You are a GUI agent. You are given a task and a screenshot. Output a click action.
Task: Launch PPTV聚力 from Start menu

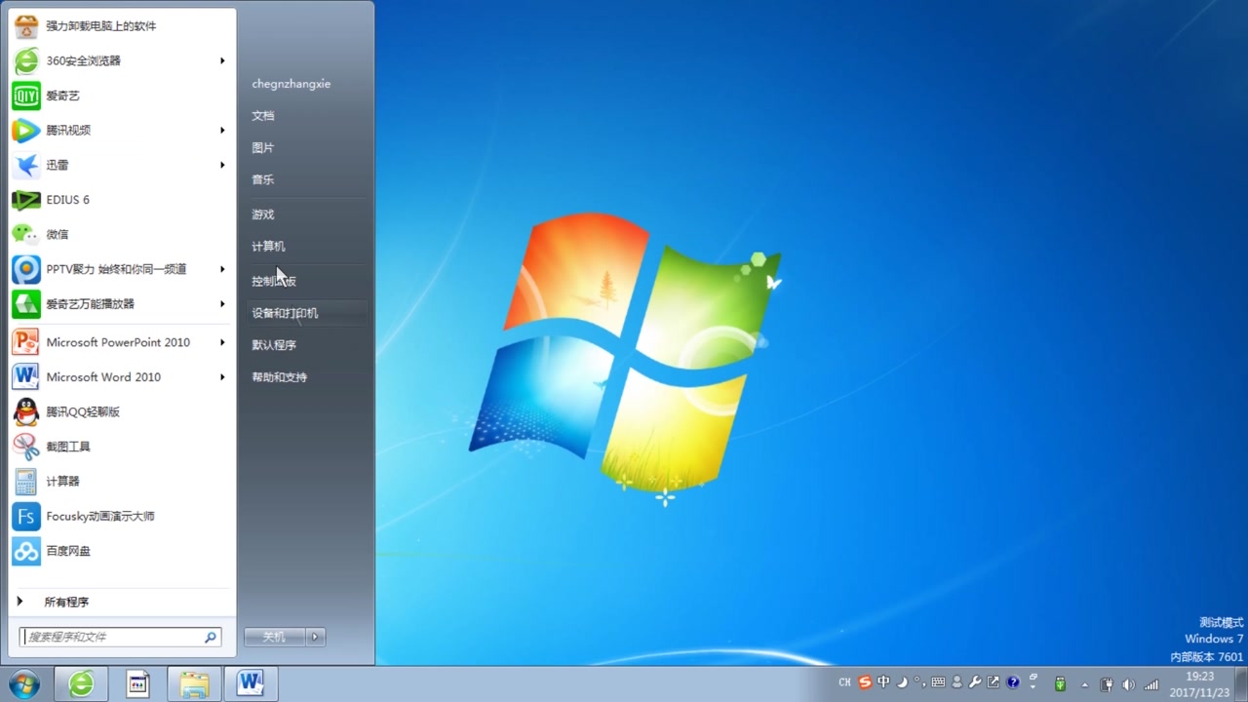[122, 269]
